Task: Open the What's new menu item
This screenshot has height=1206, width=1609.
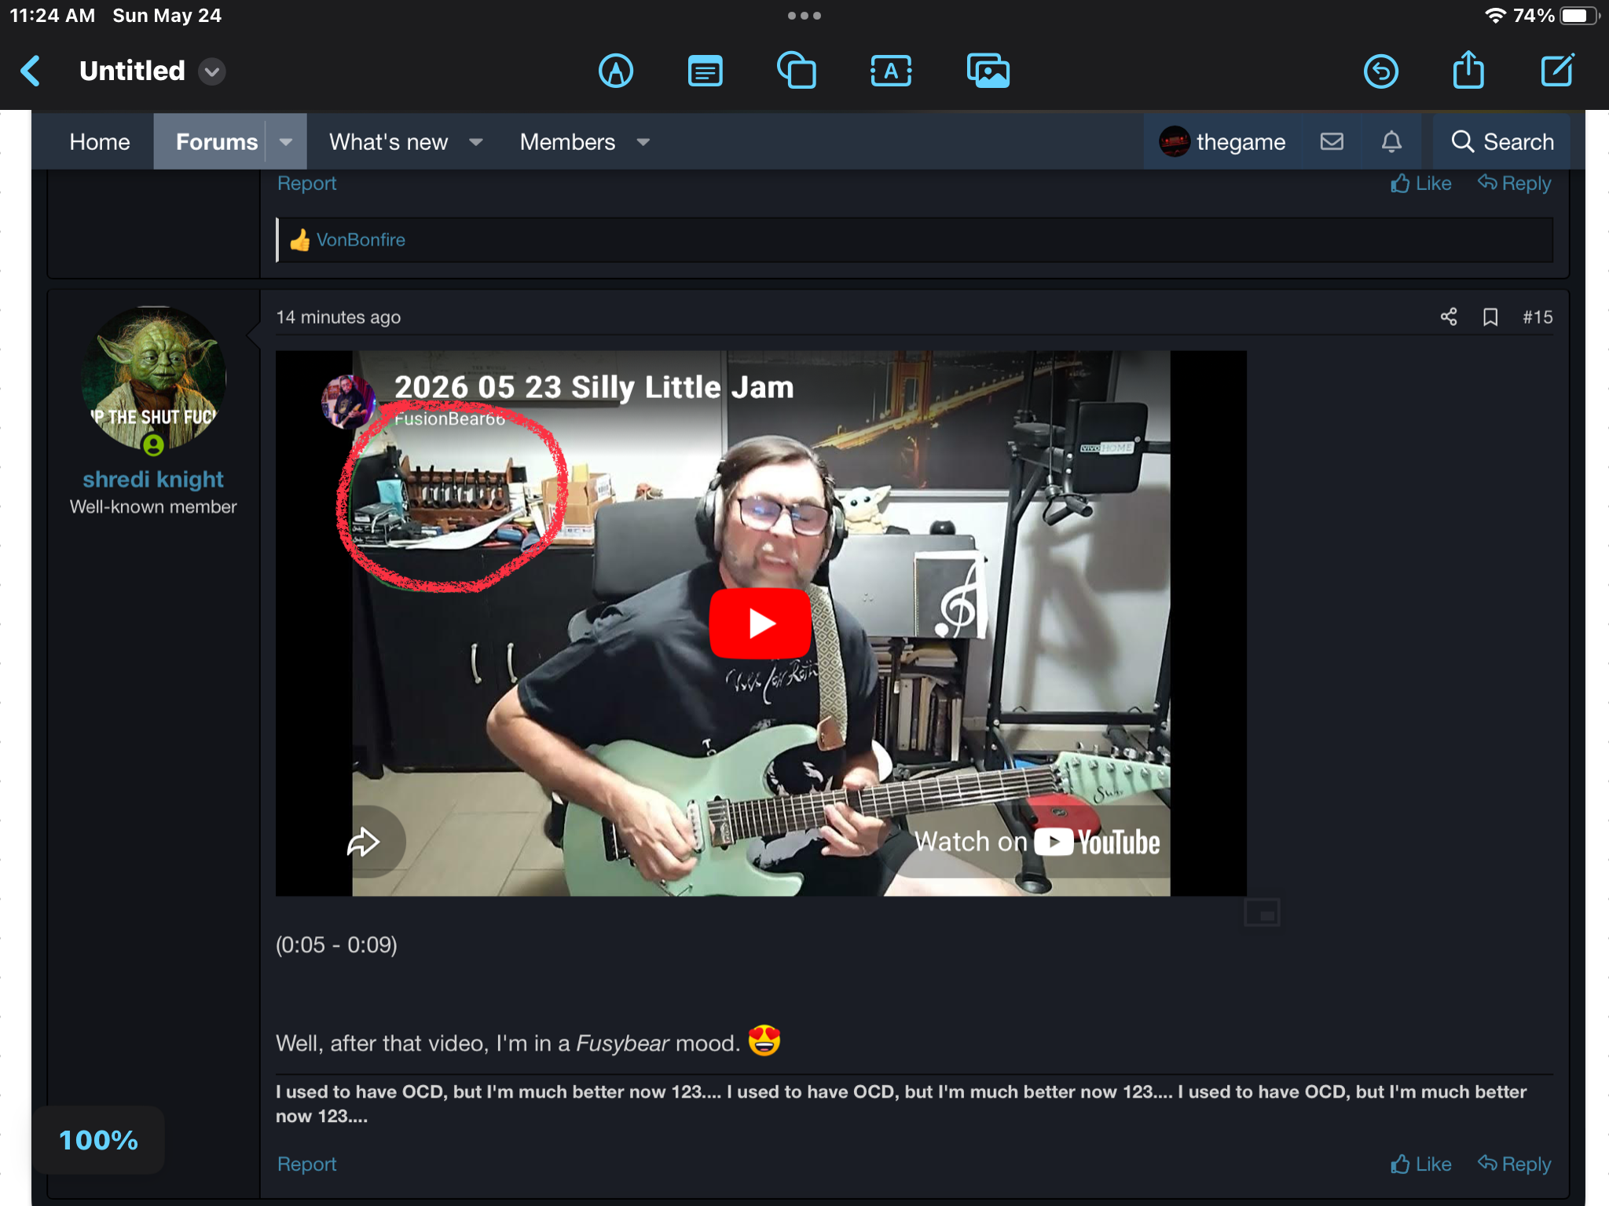Action: (x=388, y=142)
